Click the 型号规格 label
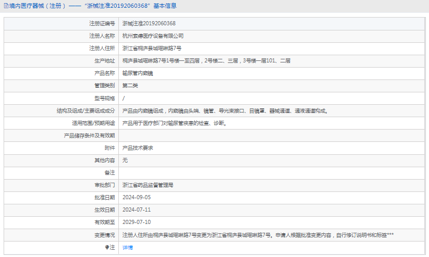This screenshot has width=429, height=257. click(105, 99)
